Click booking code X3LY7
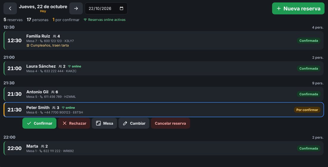Viewport: 328px width, 167px height. coord(69,41)
